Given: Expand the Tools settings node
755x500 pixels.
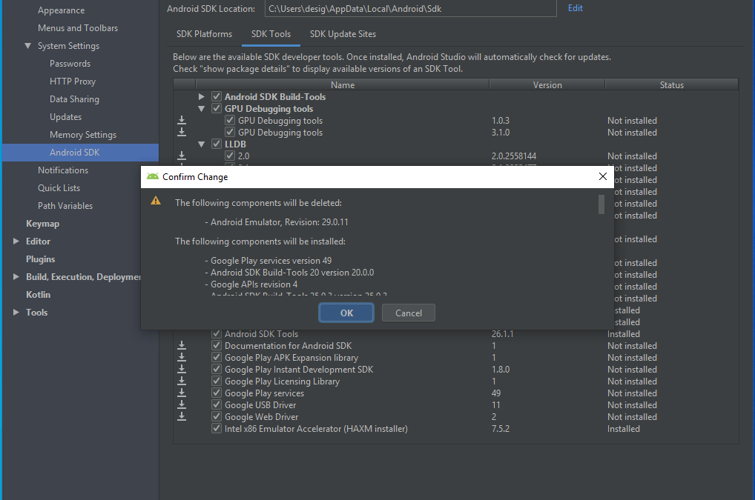Looking at the screenshot, I should [16, 313].
